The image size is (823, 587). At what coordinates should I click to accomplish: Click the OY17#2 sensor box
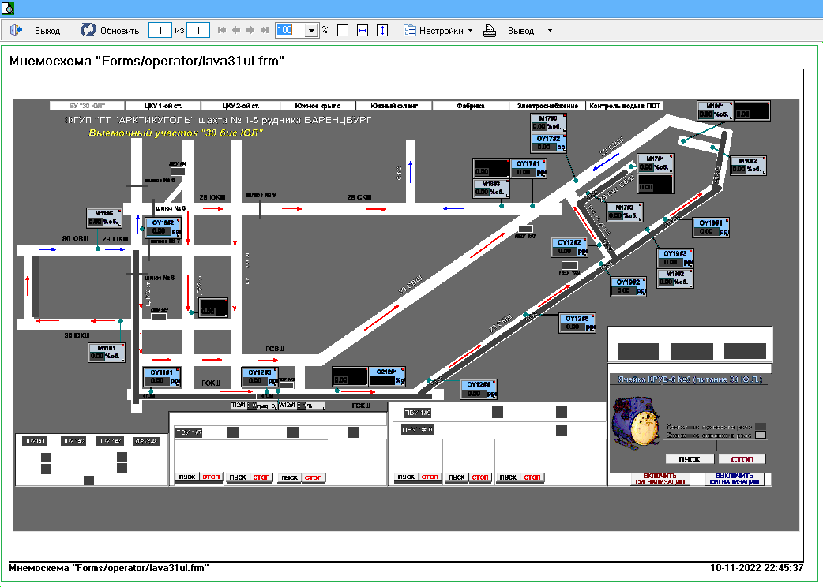point(548,143)
